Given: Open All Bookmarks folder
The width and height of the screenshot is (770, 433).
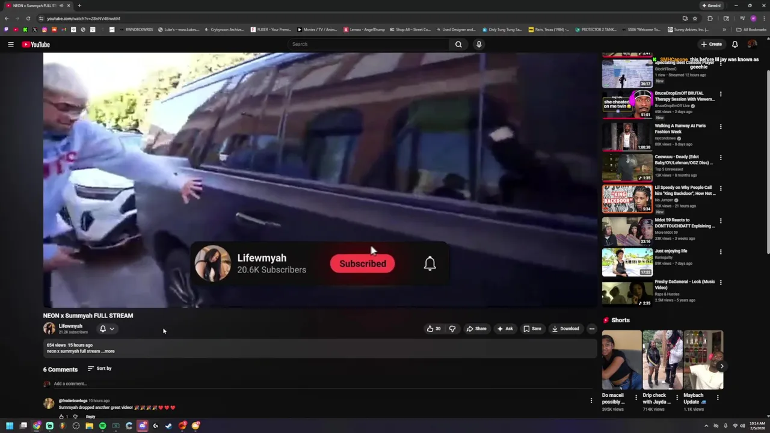Looking at the screenshot, I should [751, 29].
